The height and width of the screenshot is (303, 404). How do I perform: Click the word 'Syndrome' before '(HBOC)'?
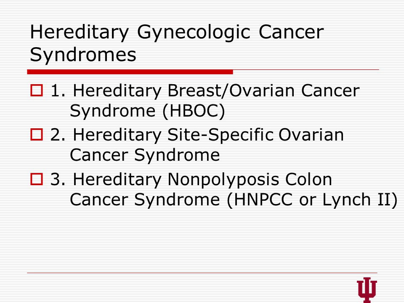[x=113, y=111]
